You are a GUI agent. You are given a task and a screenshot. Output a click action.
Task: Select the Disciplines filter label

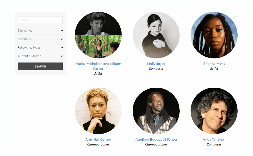tap(25, 31)
